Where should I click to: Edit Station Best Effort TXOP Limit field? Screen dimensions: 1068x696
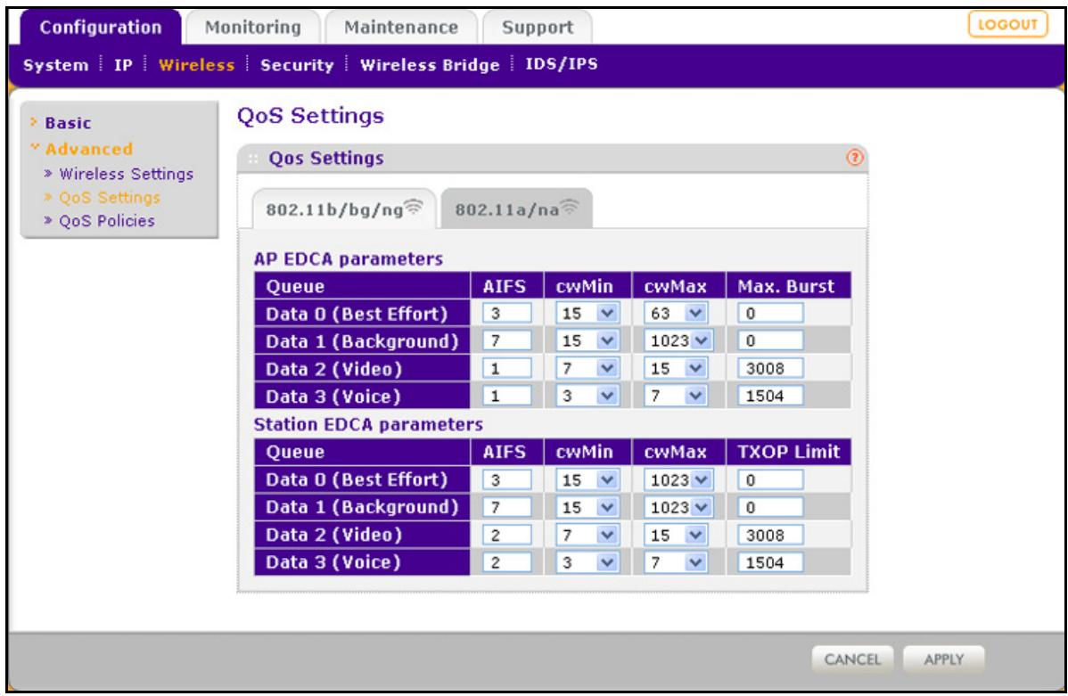point(770,480)
